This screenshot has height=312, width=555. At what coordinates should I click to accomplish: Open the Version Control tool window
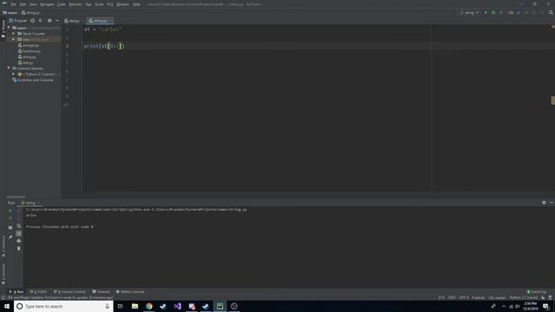click(69, 292)
